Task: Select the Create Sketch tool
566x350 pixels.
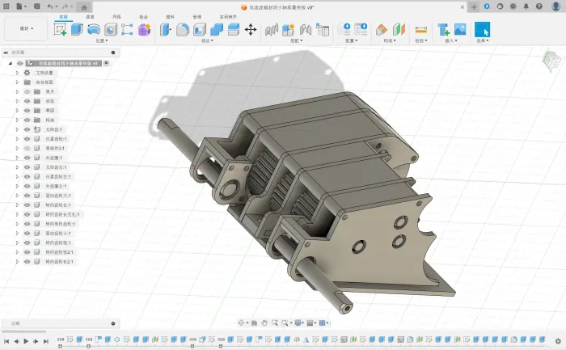Action: click(x=61, y=29)
